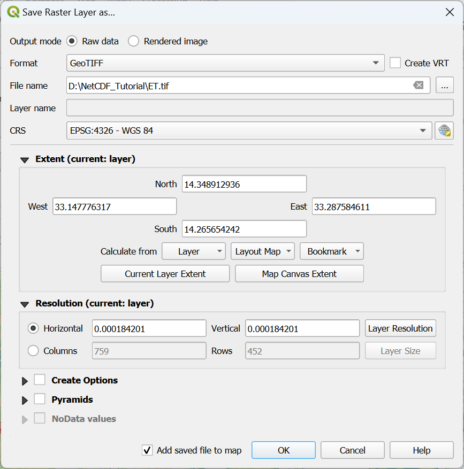Enable the Create VRT checkbox
Viewport: 464px width, 469px height.
pos(395,63)
